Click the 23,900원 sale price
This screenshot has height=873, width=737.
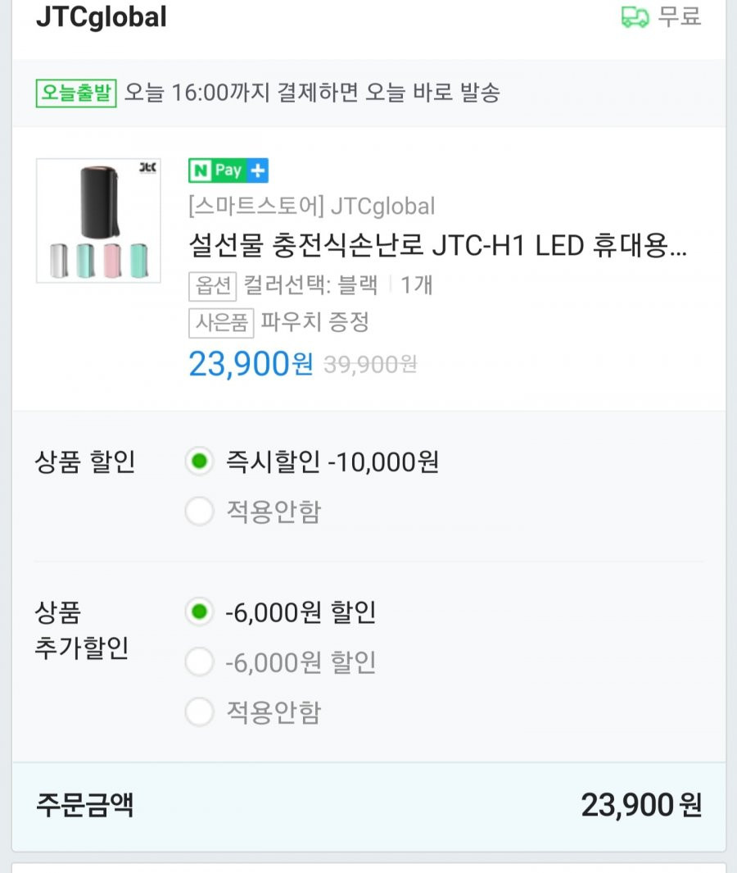251,364
